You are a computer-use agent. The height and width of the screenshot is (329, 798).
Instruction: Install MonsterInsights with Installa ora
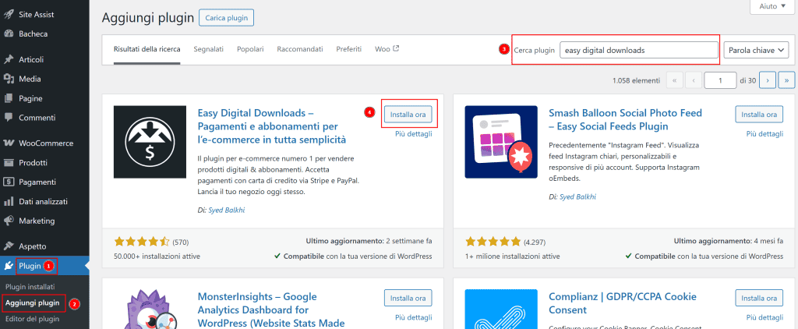coord(408,298)
